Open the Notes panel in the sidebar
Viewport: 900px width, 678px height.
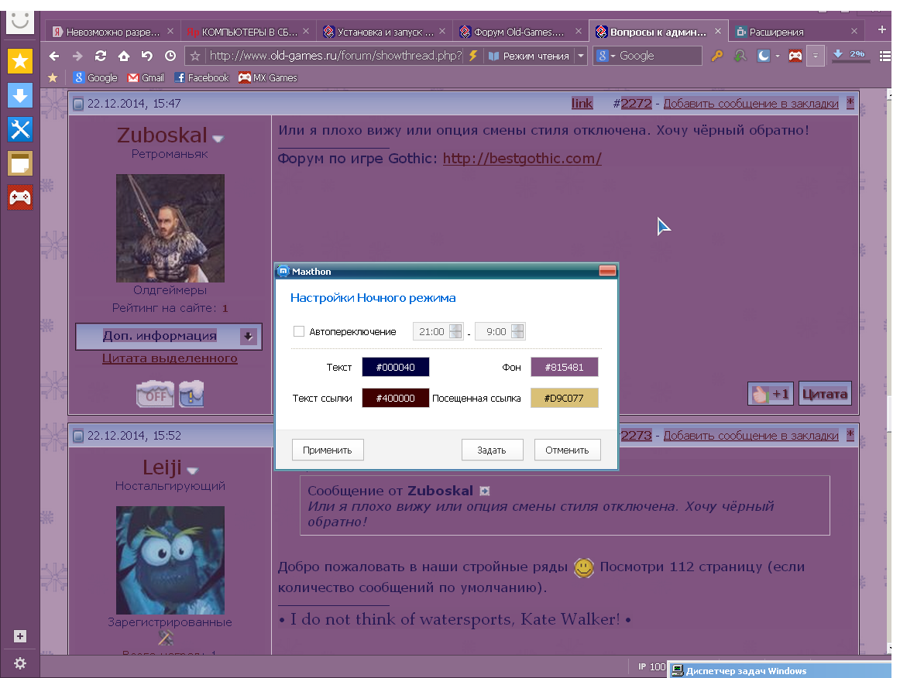[x=19, y=163]
